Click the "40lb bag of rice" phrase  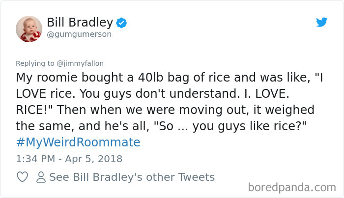point(172,78)
